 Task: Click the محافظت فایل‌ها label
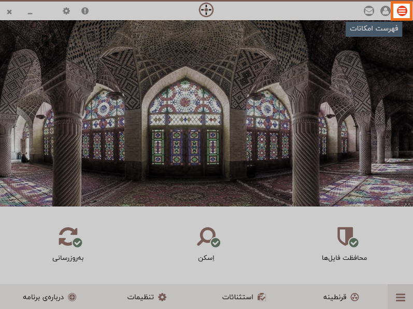(344, 258)
